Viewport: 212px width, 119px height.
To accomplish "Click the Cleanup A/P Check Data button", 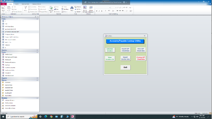I will click(x=141, y=58).
